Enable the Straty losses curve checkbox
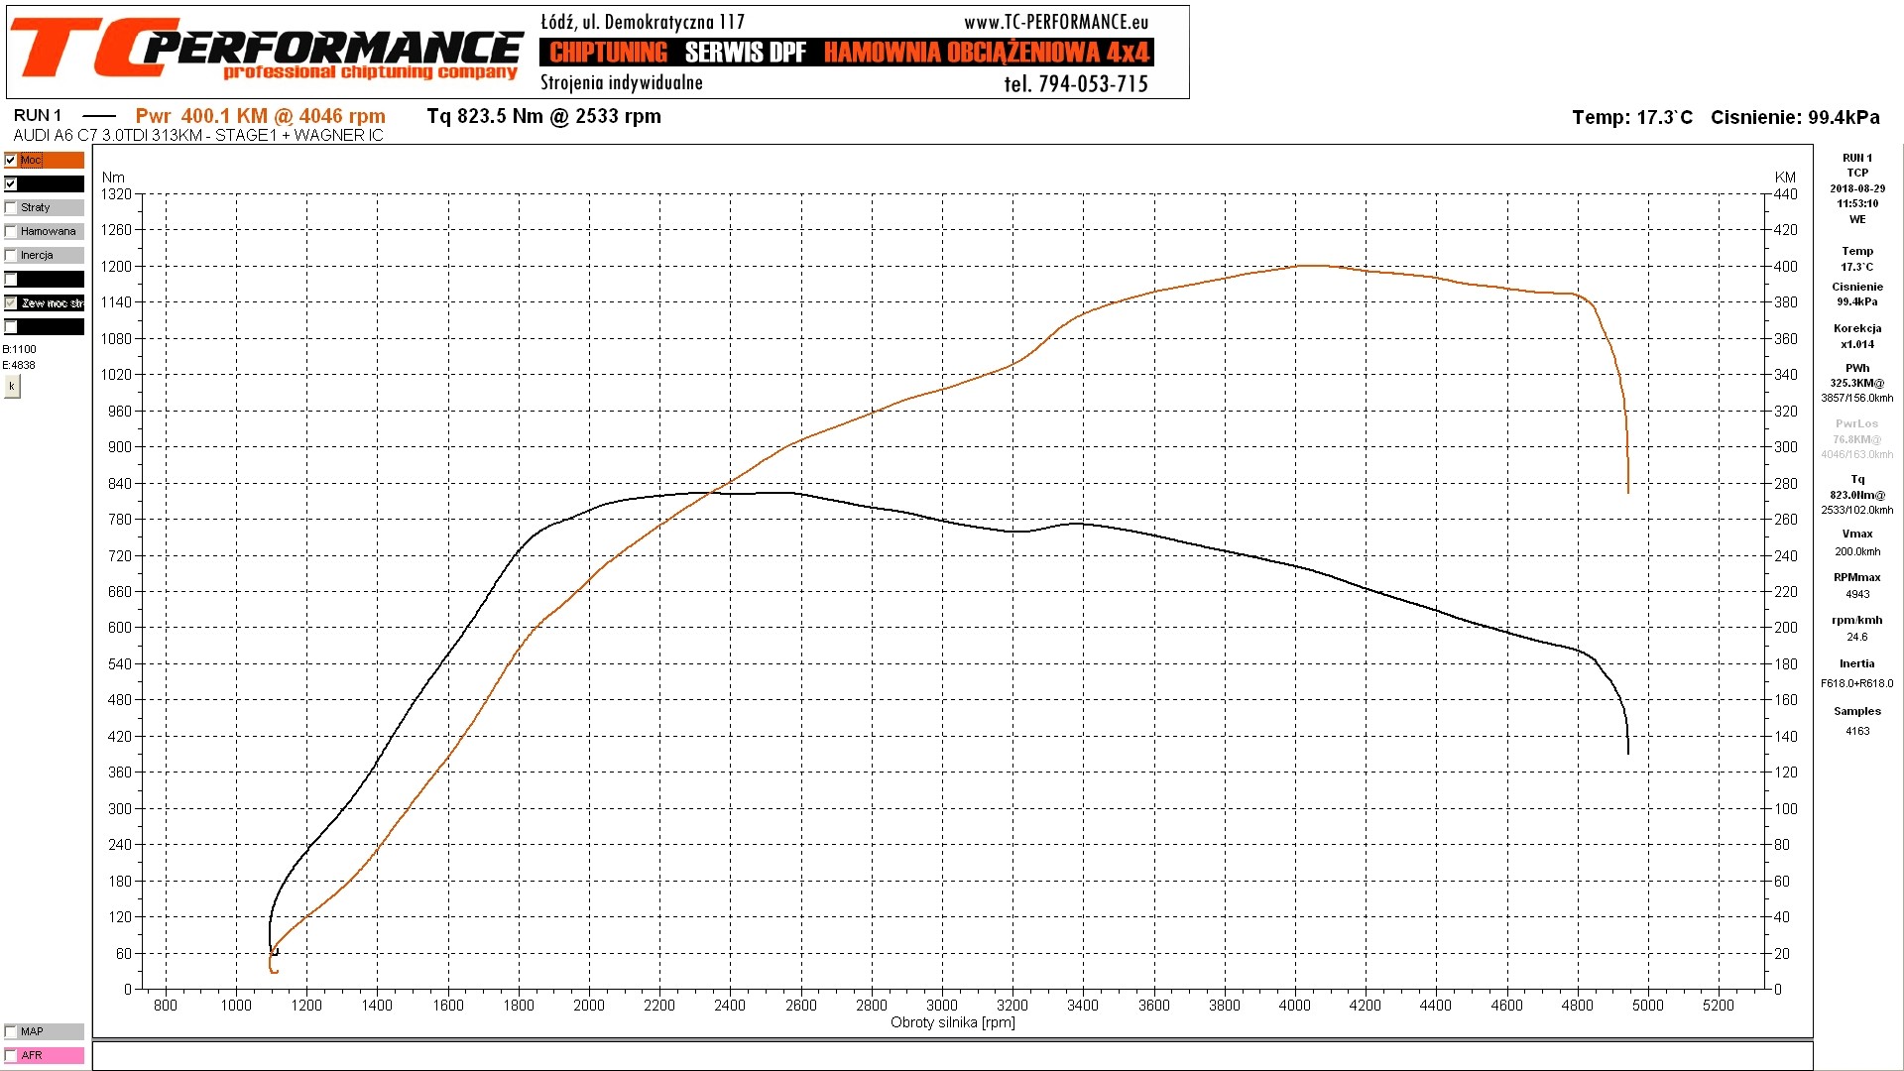This screenshot has height=1071, width=1904. pos(11,207)
